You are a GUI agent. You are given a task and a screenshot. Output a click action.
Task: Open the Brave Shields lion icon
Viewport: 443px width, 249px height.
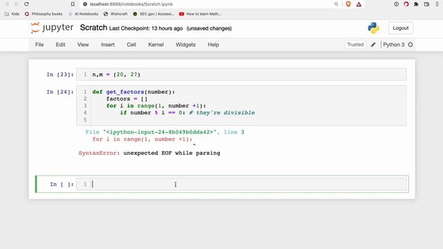tap(348, 4)
